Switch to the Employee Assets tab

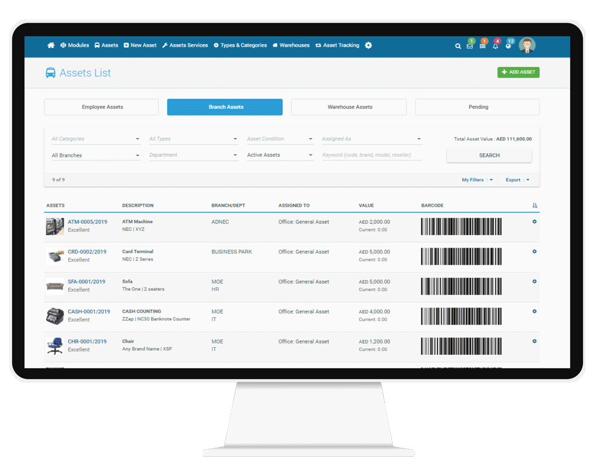pos(102,107)
